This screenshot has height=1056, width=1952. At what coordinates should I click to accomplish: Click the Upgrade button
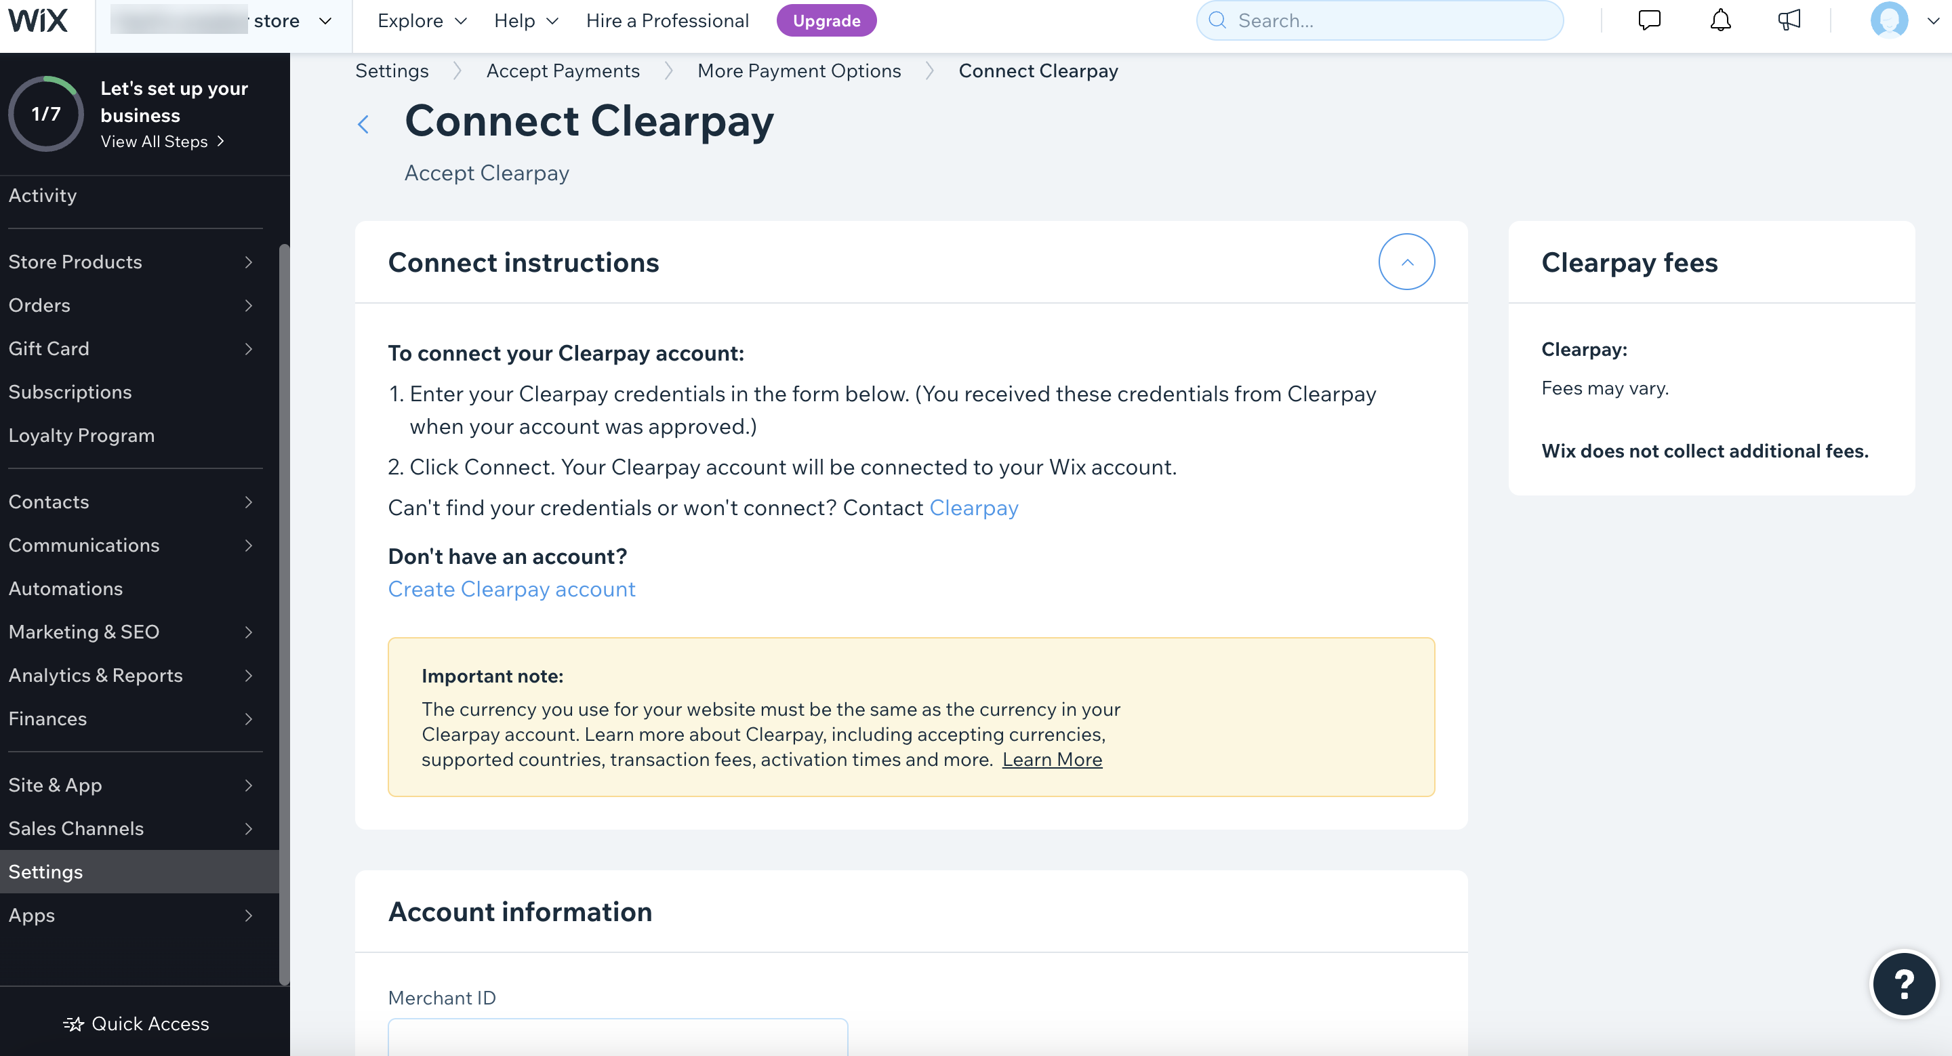pos(826,21)
